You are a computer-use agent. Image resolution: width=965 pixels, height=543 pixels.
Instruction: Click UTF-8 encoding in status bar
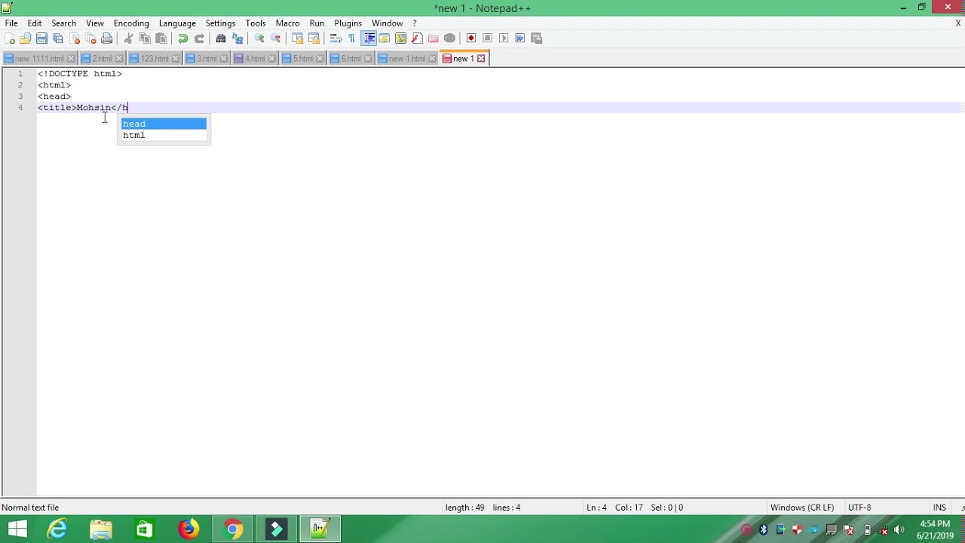point(859,508)
